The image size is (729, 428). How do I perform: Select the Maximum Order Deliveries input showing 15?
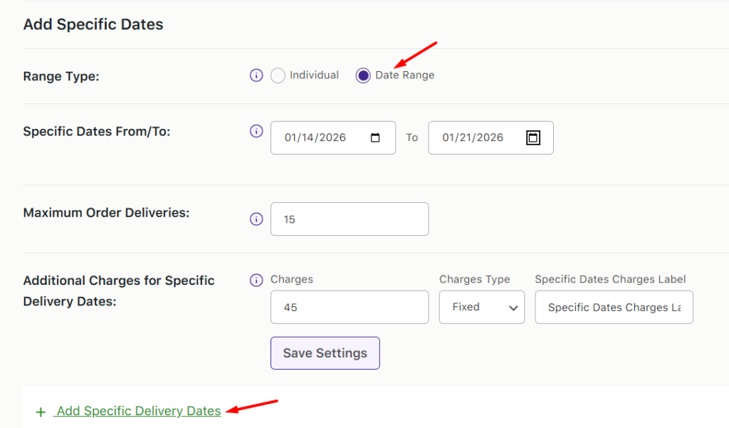[x=349, y=219]
